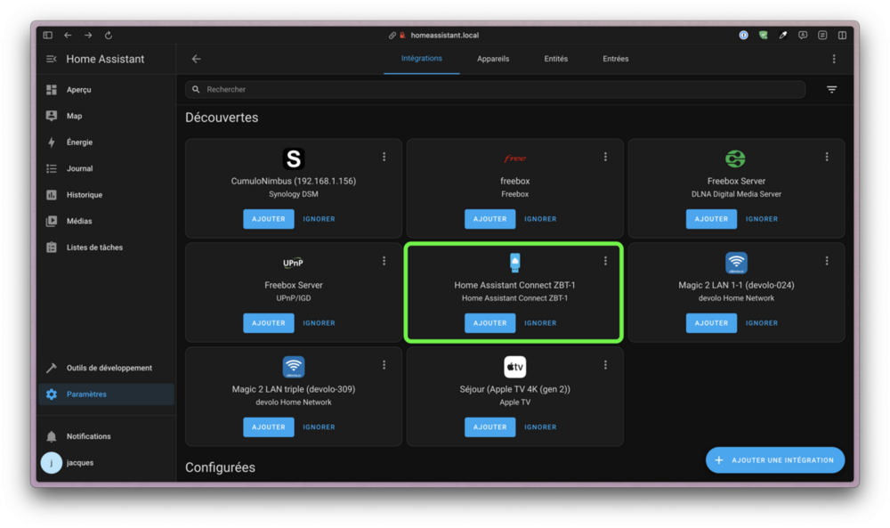Open Outils de développement hammer icon
The width and height of the screenshot is (890, 528).
(x=52, y=368)
